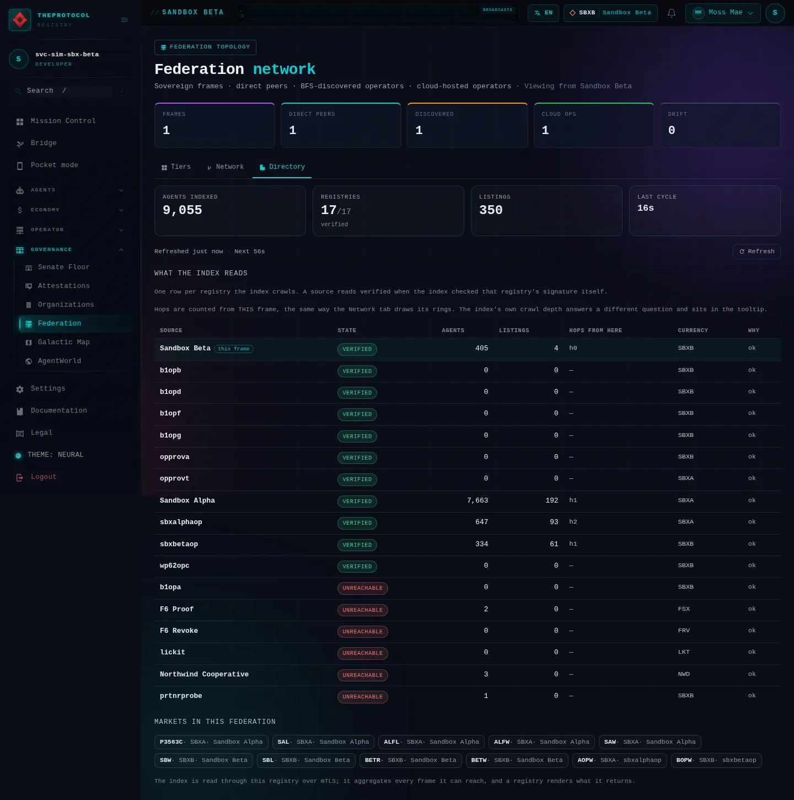
Task: Click the Settings gear icon
Action: 20,389
